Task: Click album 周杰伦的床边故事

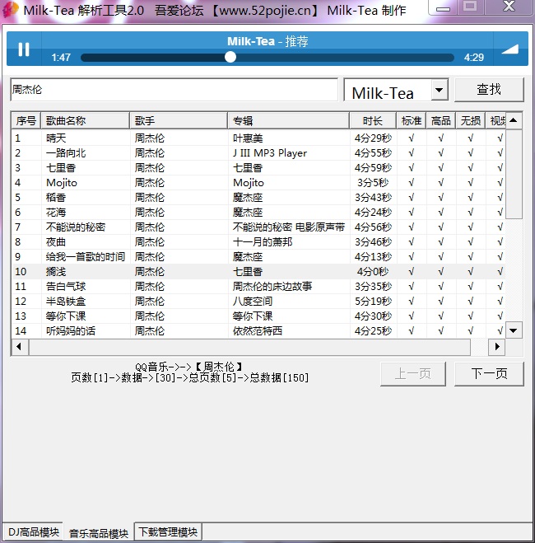Action: point(272,287)
